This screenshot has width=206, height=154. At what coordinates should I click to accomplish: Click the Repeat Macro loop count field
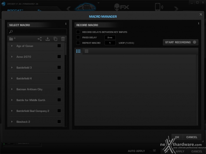tap(110, 43)
